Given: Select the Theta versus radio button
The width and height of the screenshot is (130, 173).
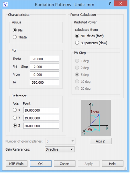Looking at the screenshot, I should [x=15, y=37].
